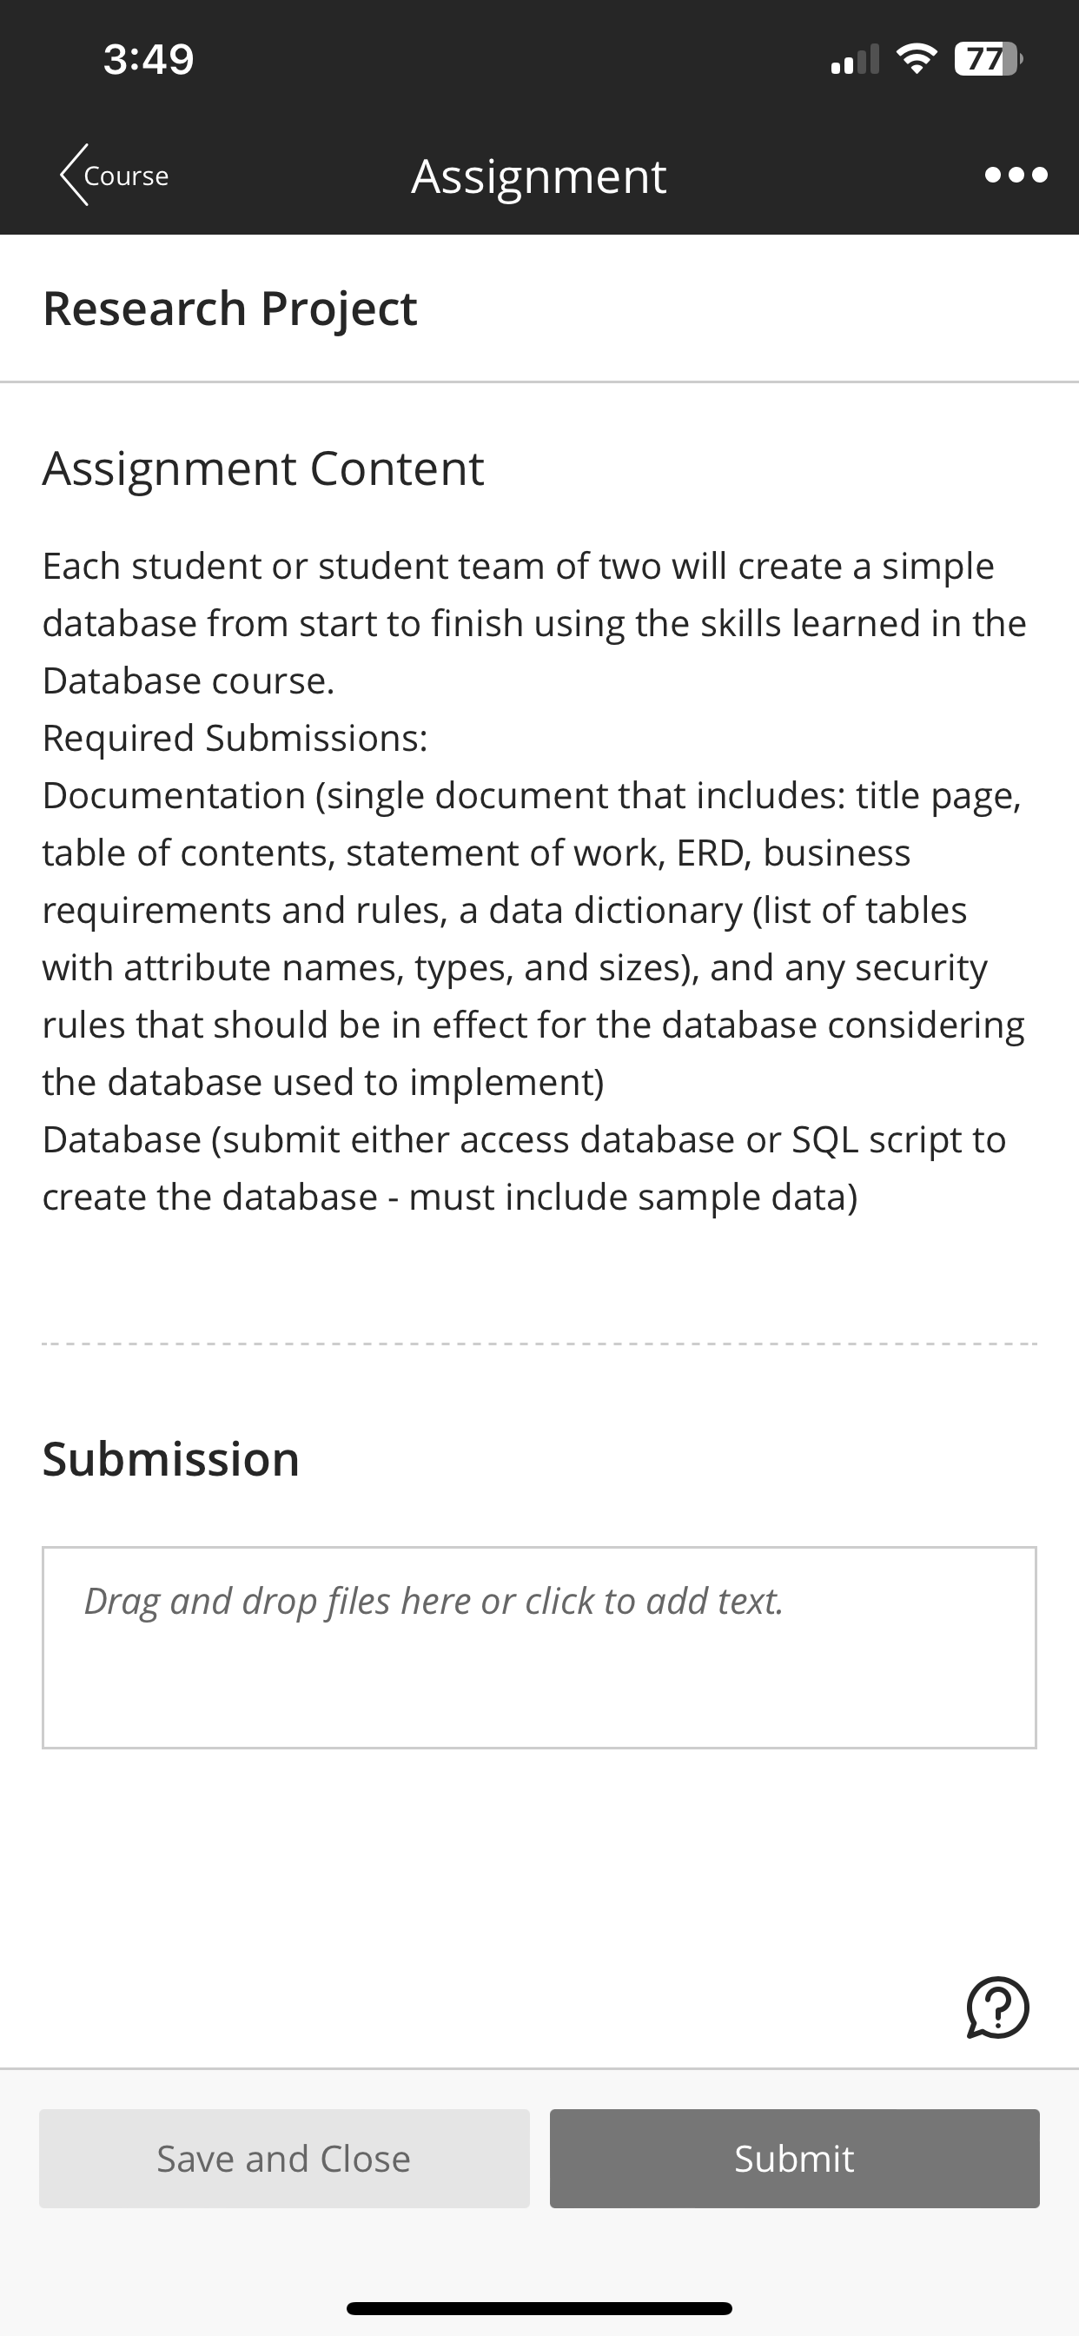Open the three-dot more options menu
The width and height of the screenshot is (1079, 2336).
1016,175
